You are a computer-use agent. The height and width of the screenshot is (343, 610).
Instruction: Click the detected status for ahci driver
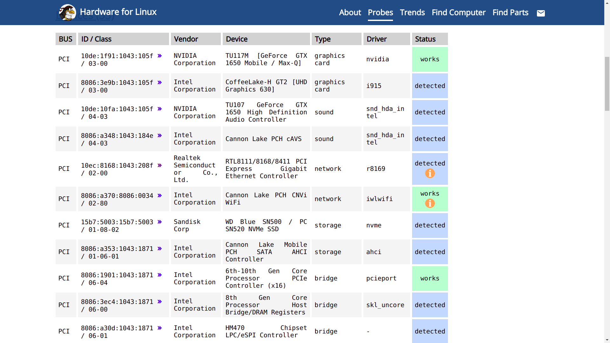430,252
